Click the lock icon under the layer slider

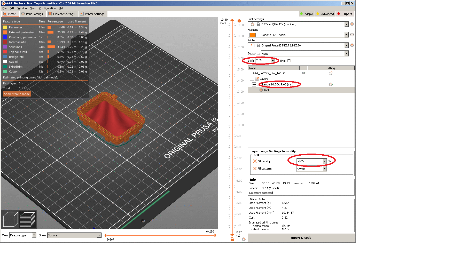(x=232, y=239)
